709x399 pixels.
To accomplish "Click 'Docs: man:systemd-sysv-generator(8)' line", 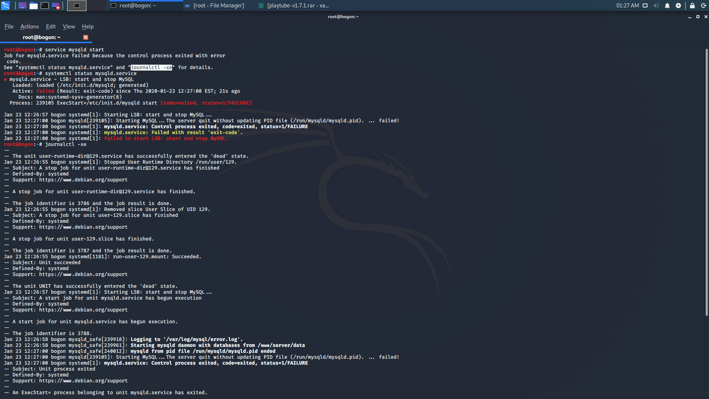I will pyautogui.click(x=70, y=97).
